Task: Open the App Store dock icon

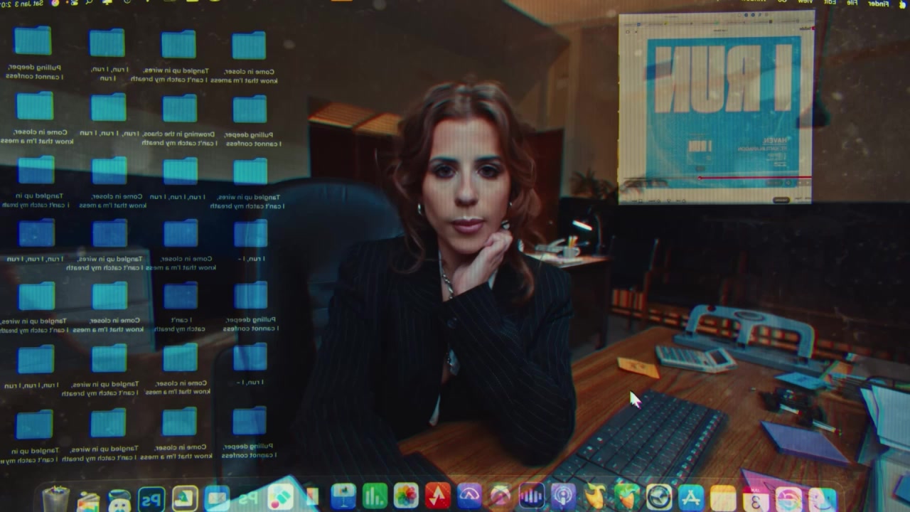Action: coord(690,497)
